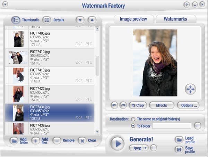Select the 'To Folder' radio option
This screenshot has height=157, width=208.
[133, 126]
